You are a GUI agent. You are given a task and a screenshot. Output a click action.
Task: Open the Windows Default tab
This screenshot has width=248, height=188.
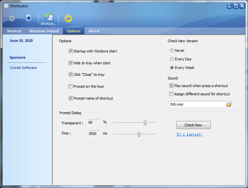click(44, 31)
